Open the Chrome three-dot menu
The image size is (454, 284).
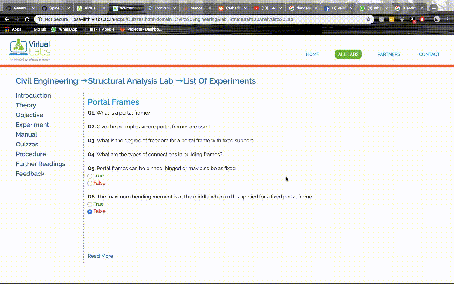pos(447,19)
